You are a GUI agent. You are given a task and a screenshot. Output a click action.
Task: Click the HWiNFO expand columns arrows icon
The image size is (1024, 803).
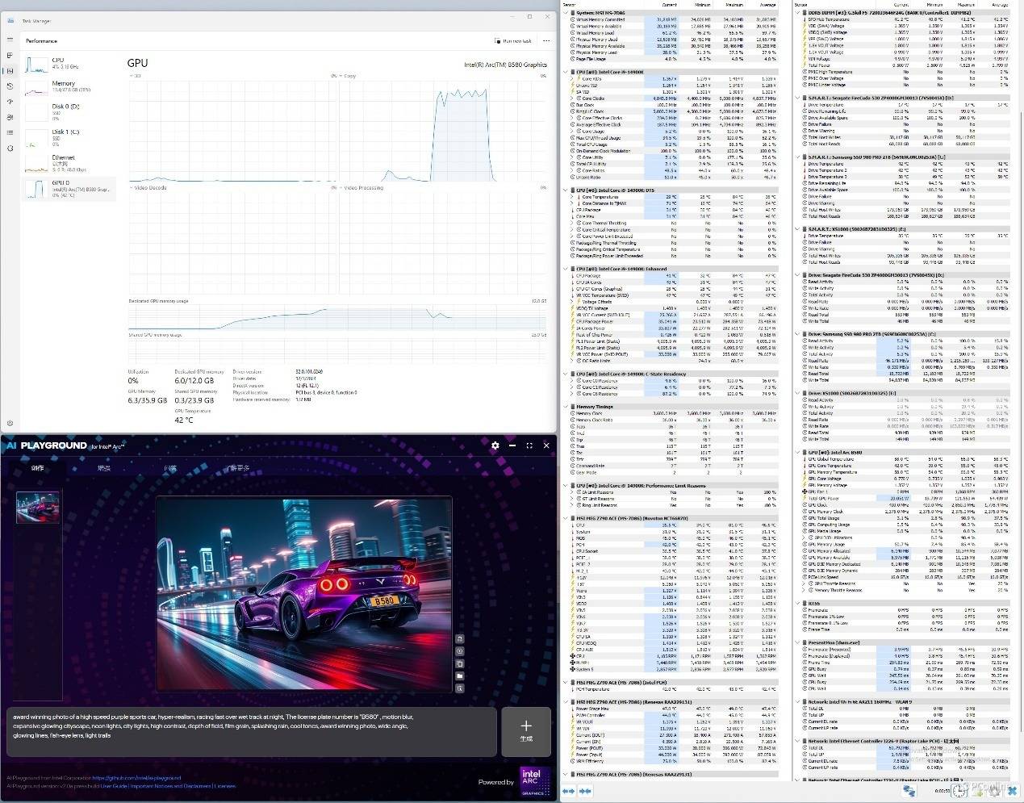568,792
